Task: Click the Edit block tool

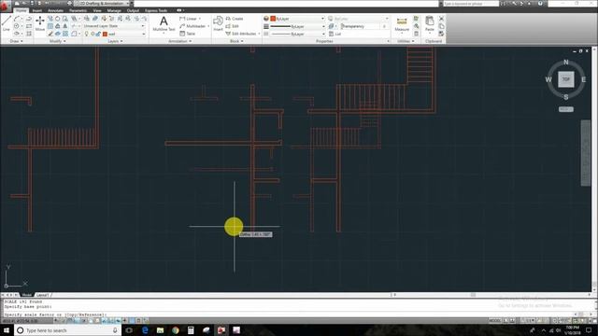Action: click(233, 26)
